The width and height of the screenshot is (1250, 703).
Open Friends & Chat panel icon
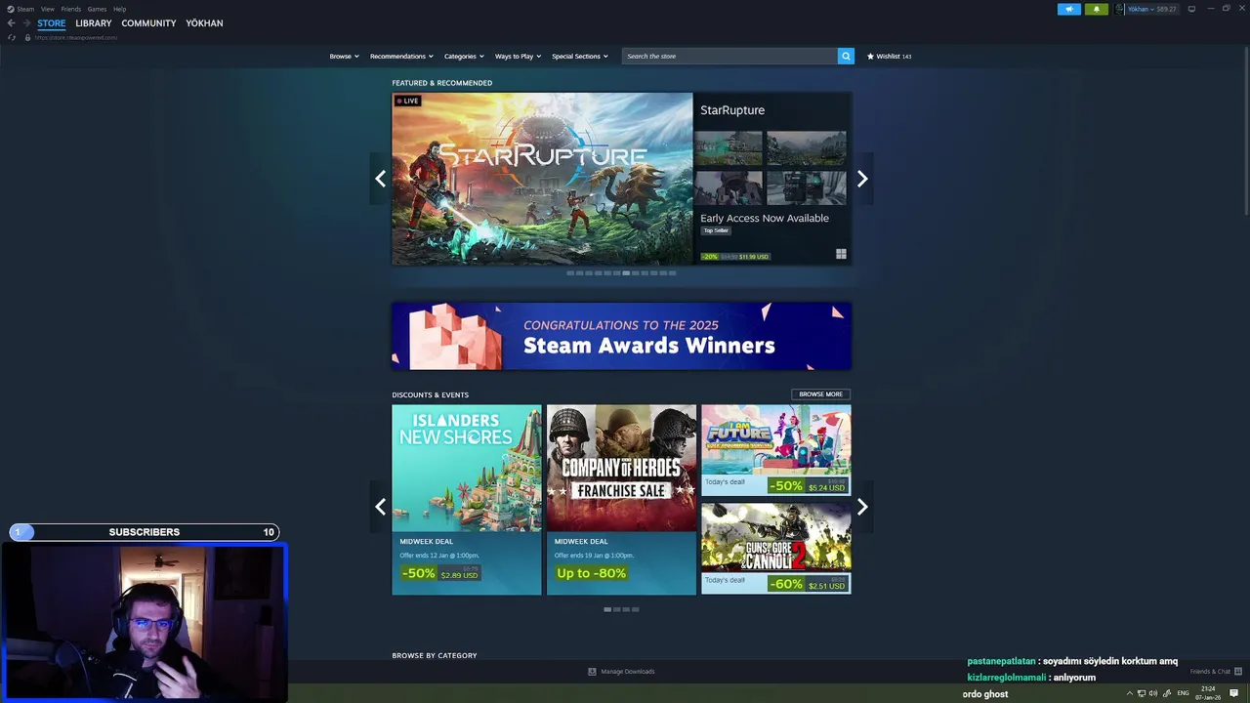[x=1238, y=672]
